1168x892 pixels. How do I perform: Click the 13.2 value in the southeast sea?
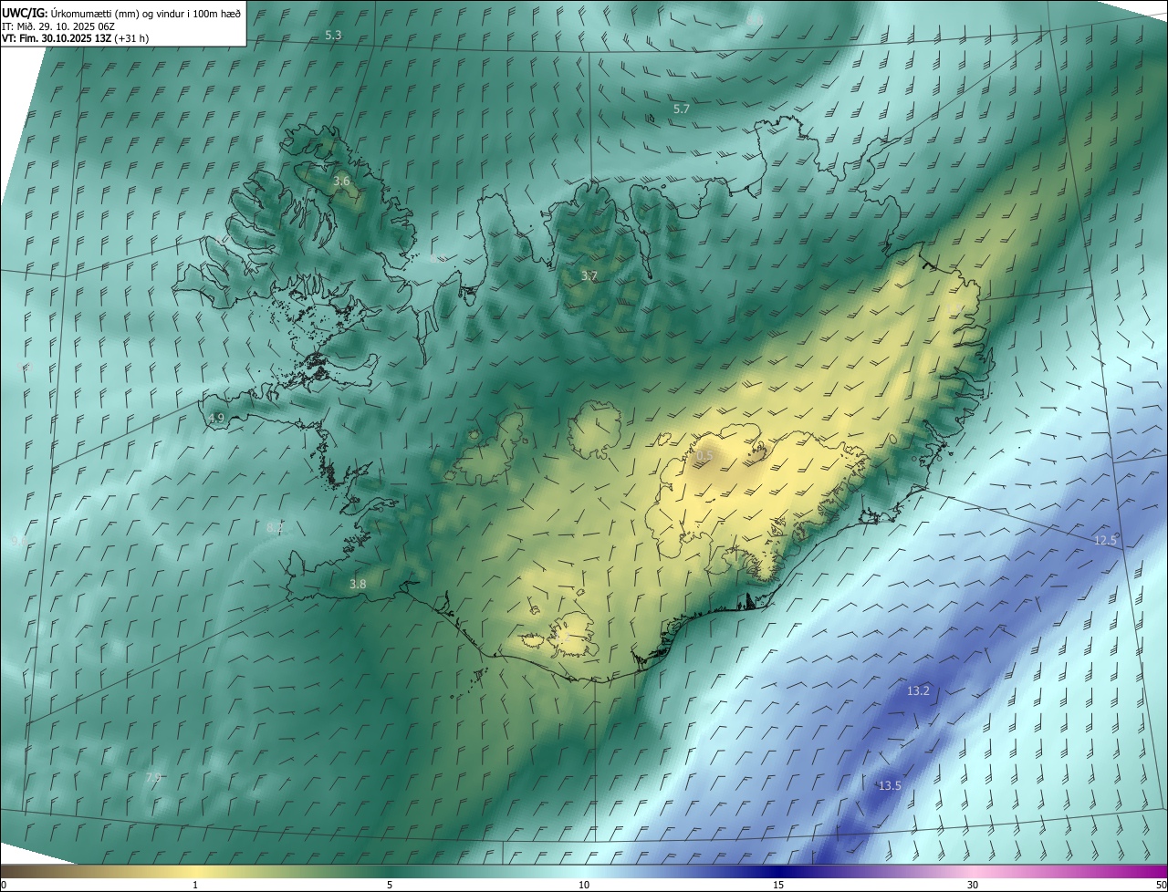(x=918, y=691)
